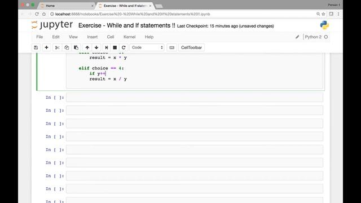Image resolution: width=361 pixels, height=203 pixels.
Task: Place cursor on 'result = x / y' line
Action: [108, 79]
